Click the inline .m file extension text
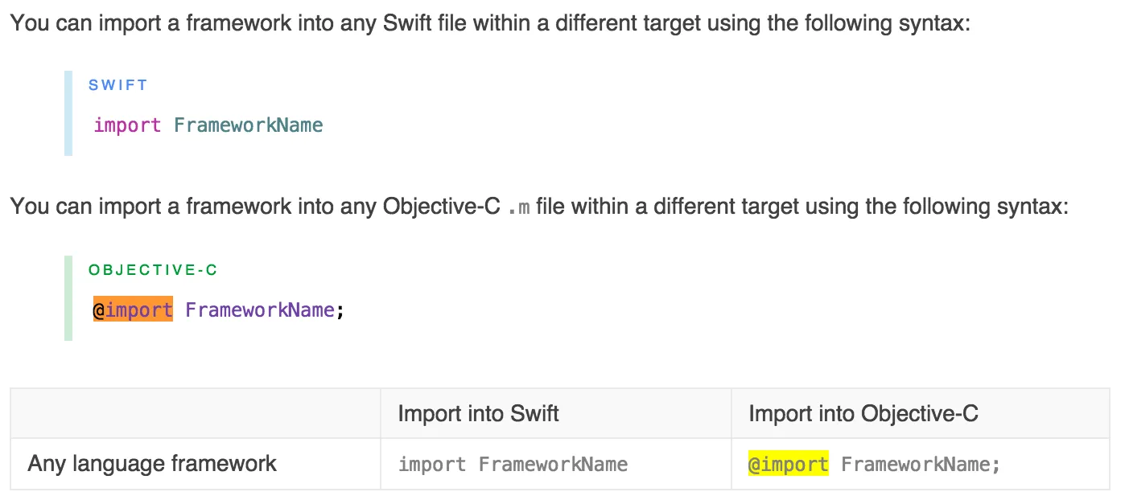 click(x=519, y=207)
